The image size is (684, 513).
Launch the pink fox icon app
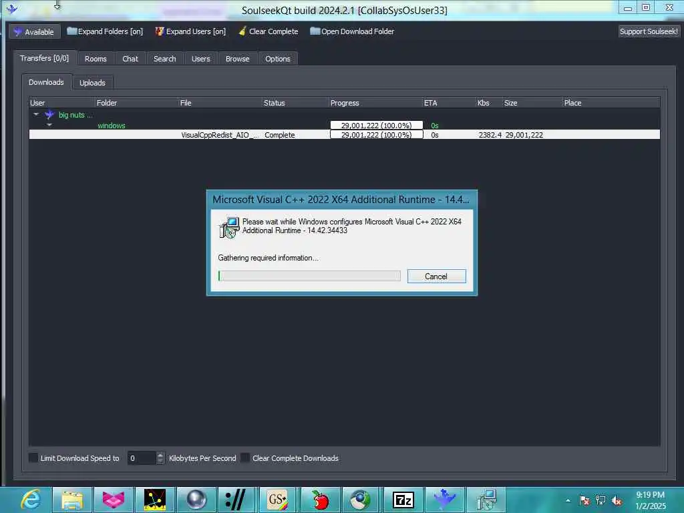(x=114, y=500)
